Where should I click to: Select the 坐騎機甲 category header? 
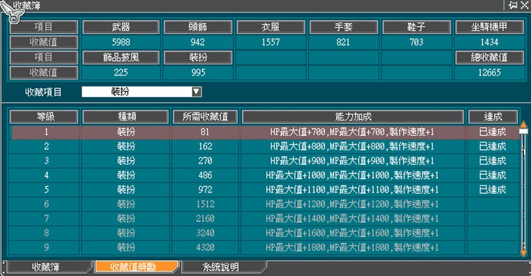pos(489,27)
